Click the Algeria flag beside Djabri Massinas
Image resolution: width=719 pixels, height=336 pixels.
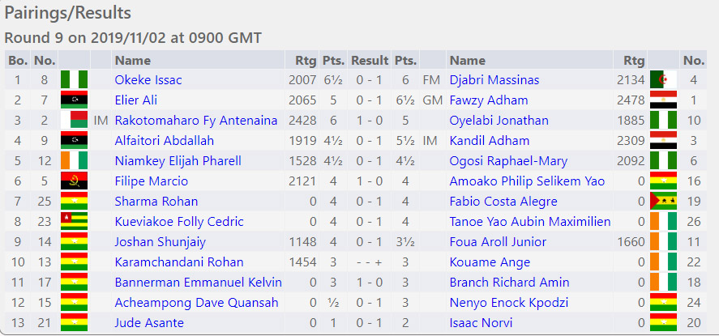coord(663,80)
